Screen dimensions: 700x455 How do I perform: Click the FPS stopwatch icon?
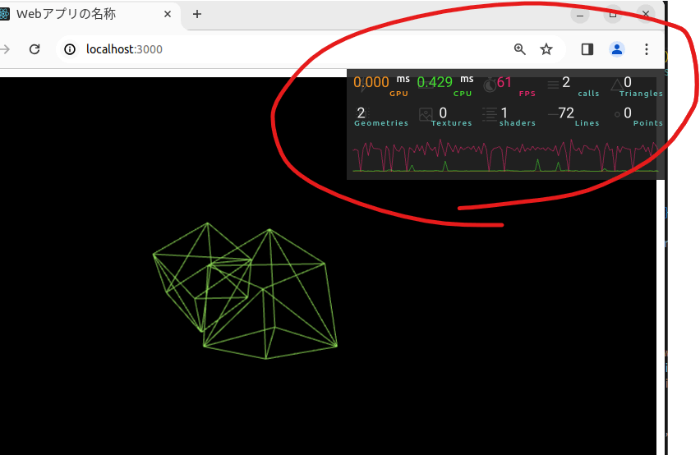(x=490, y=85)
